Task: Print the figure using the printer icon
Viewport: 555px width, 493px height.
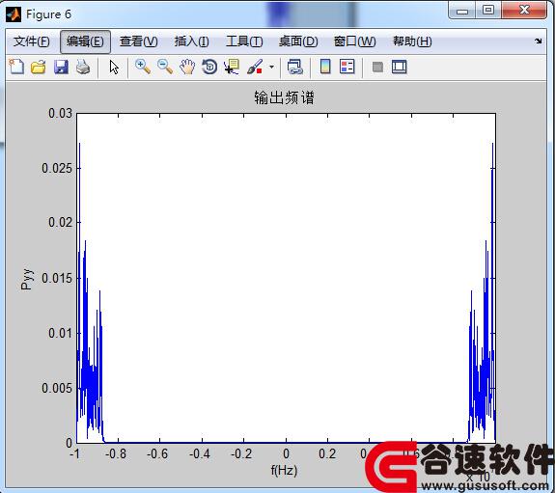Action: (83, 67)
